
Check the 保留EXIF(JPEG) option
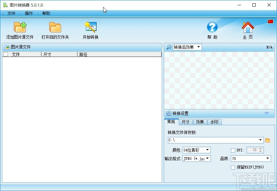(233, 167)
